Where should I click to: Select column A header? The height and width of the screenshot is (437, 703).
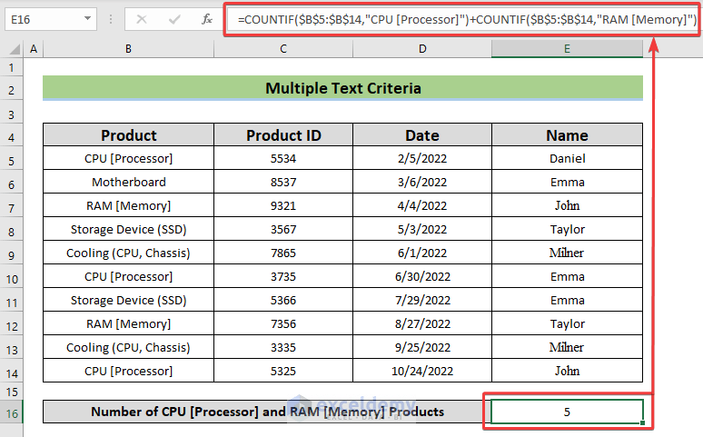tap(34, 48)
